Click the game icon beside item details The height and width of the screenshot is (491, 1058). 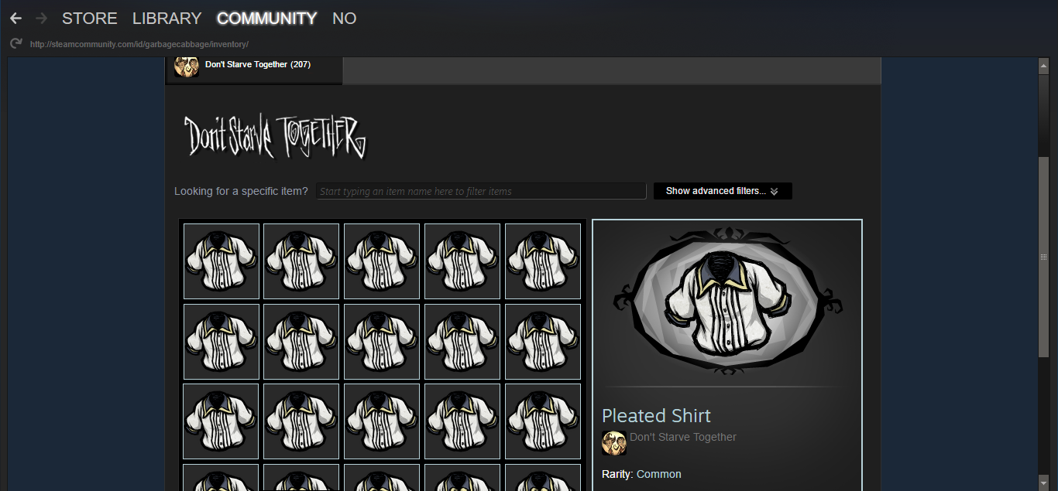614,443
